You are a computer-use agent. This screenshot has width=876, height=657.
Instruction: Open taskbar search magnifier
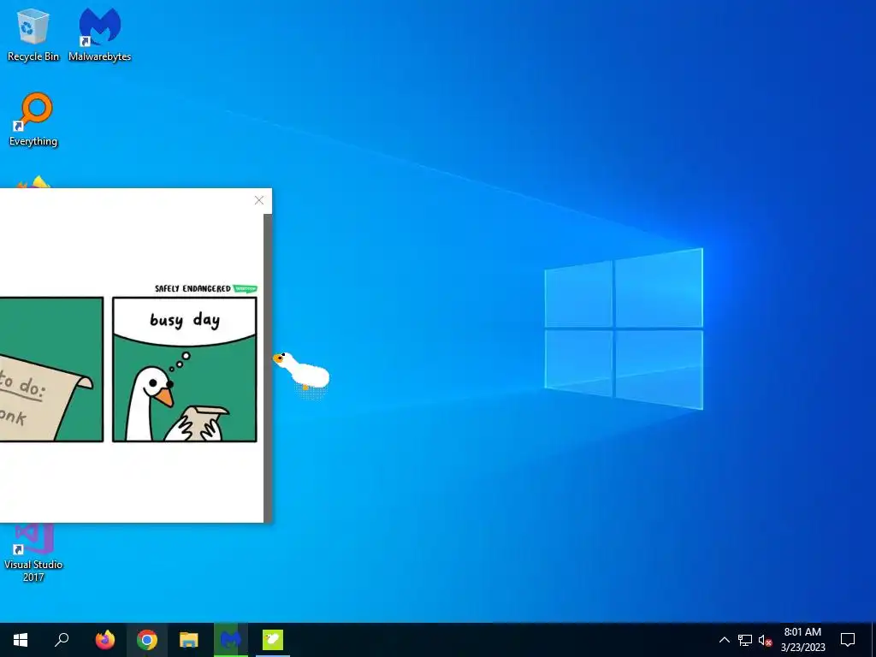(62, 640)
